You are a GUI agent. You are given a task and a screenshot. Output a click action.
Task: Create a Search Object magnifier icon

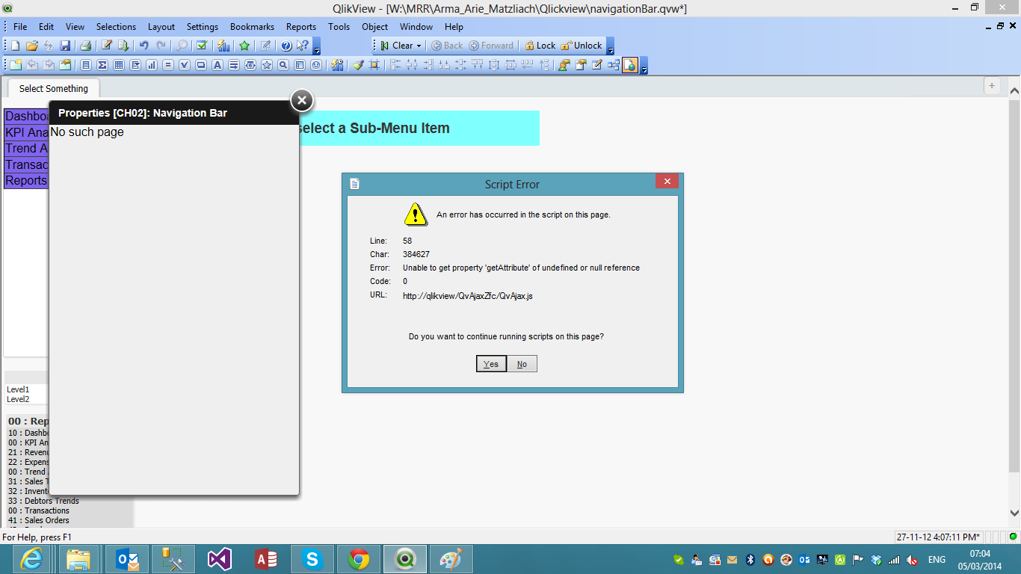click(283, 65)
